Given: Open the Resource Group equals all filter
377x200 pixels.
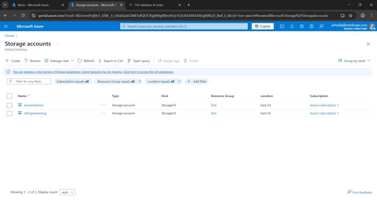Looking at the screenshot, I should coord(116,82).
